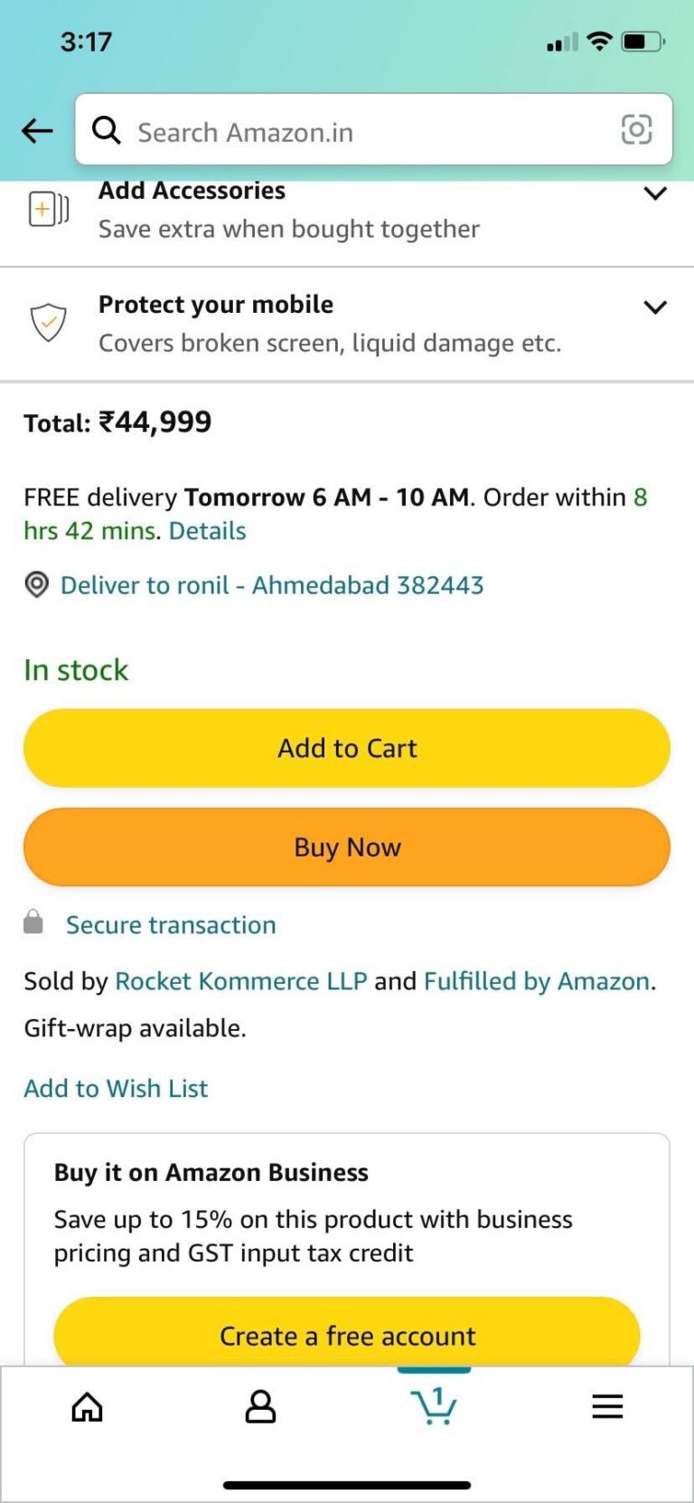Tap Buy Now to purchase immediately
Image resolution: width=694 pixels, height=1503 pixels.
(346, 846)
